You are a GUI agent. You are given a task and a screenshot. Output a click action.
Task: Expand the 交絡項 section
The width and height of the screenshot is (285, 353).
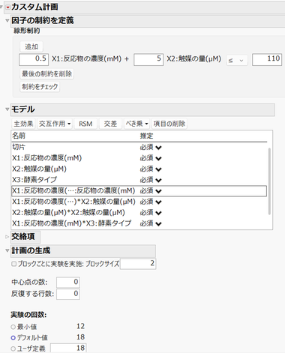7,237
